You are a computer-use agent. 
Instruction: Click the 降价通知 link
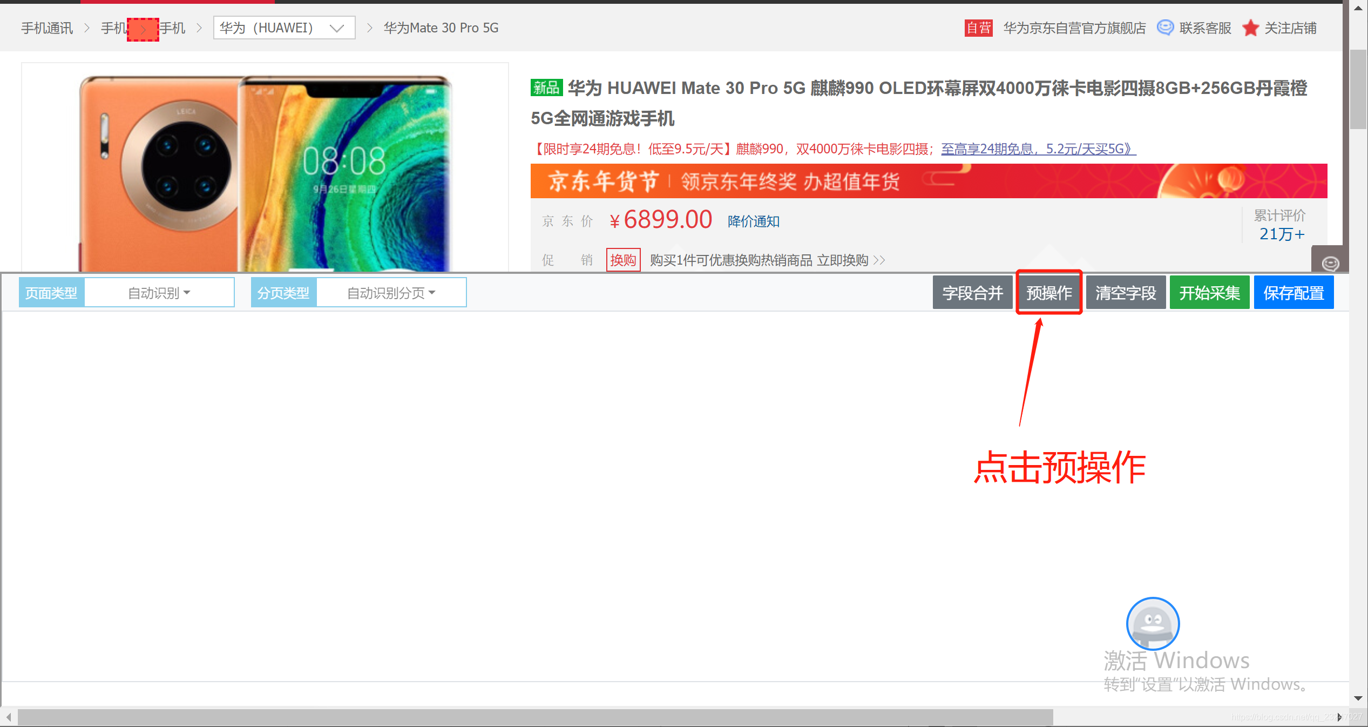pos(753,221)
